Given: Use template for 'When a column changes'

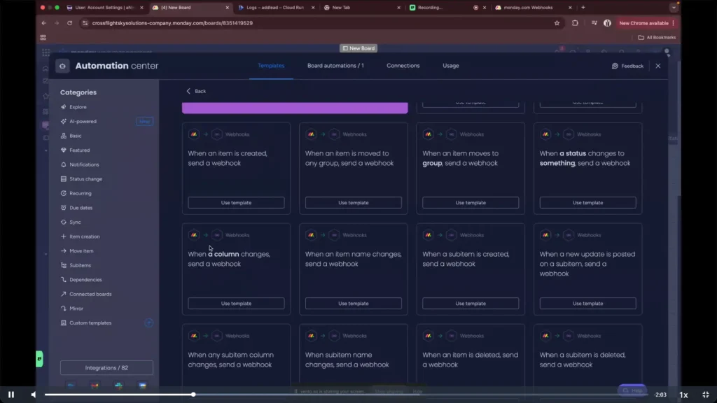Looking at the screenshot, I should (236, 304).
